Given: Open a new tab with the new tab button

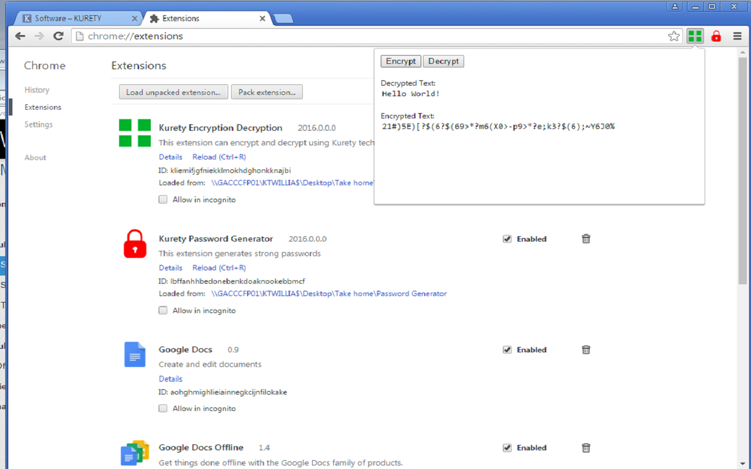Looking at the screenshot, I should pyautogui.click(x=283, y=19).
